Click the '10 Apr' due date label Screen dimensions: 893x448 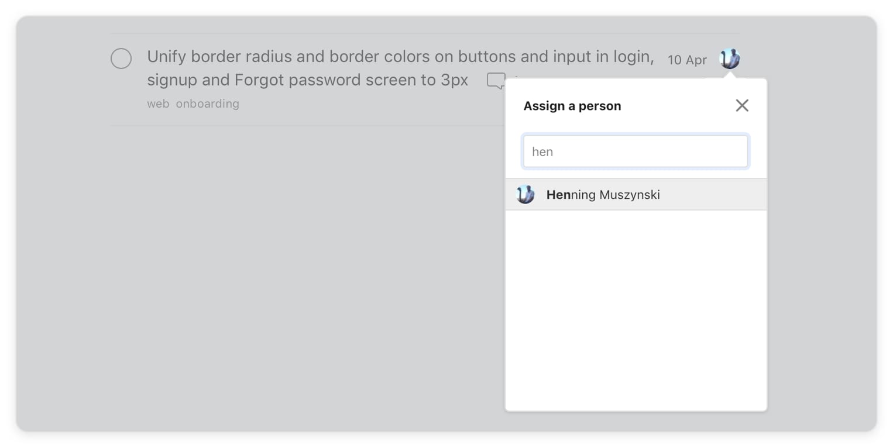[687, 60]
